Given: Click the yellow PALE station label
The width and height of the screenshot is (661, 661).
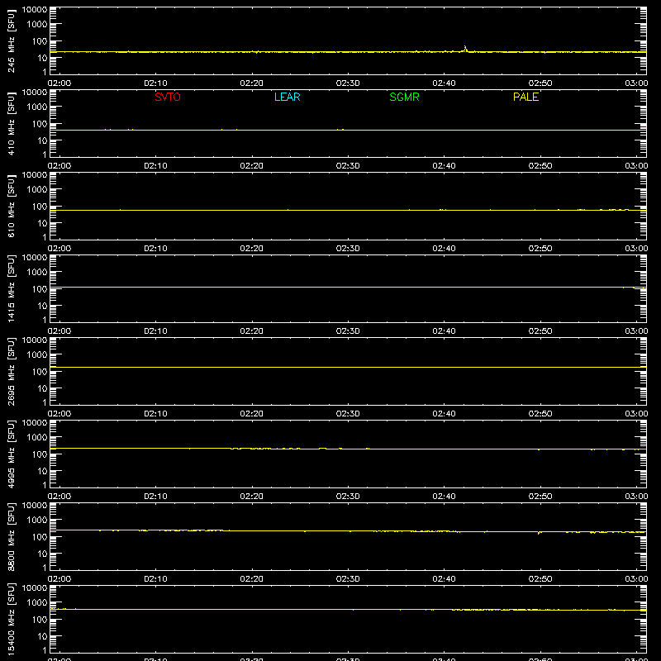Looking at the screenshot, I should (x=525, y=97).
